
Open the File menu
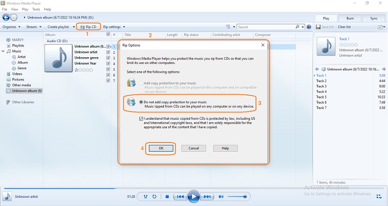tap(4, 9)
